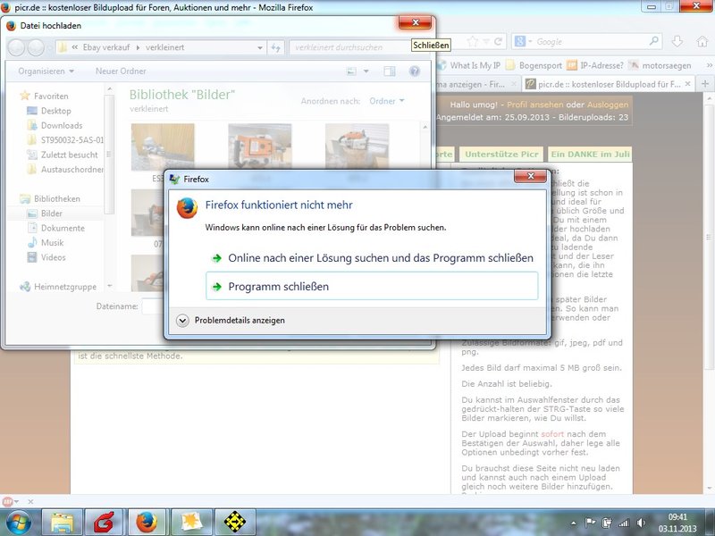Screen dimensions: 715x536
Task: Open new tab with plus button
Action: [705, 84]
